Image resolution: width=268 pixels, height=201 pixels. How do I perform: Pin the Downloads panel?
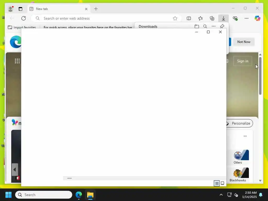point(222,26)
